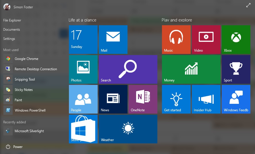Click the Paint palette icon
The width and height of the screenshot is (255, 154).
click(8, 100)
